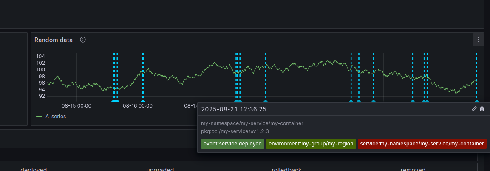
Task: Click the A-series green legend color swatch
Action: [39, 117]
